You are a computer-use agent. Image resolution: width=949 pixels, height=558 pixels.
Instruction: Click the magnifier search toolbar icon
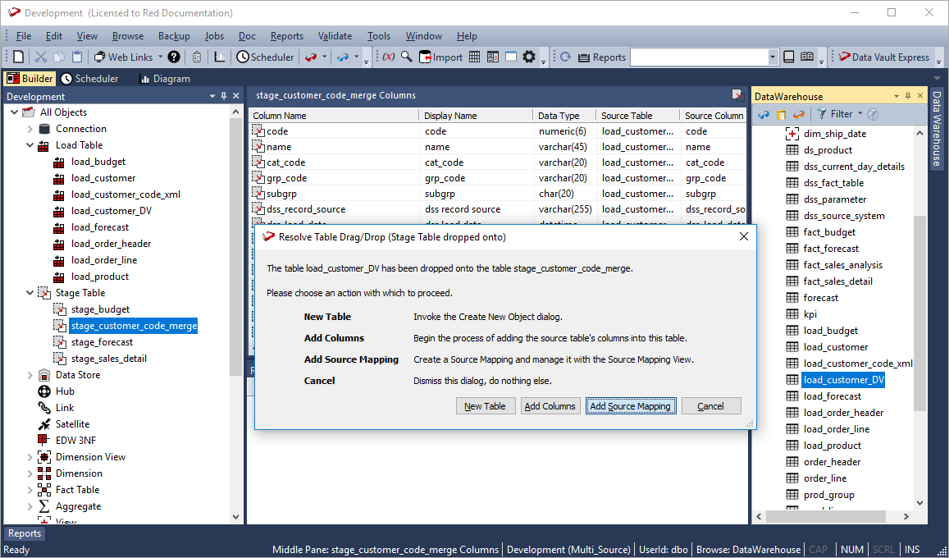click(x=406, y=57)
